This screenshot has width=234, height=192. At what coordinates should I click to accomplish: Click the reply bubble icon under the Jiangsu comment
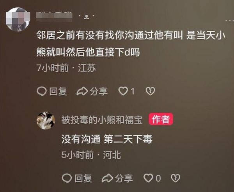click(x=42, y=91)
